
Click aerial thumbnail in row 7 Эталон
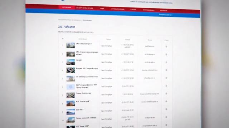pyautogui.click(x=70, y=95)
